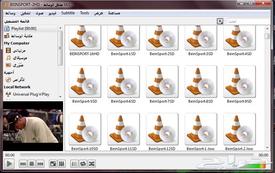Toggle loop repeat mode
This screenshot has height=173, width=275.
[83, 164]
